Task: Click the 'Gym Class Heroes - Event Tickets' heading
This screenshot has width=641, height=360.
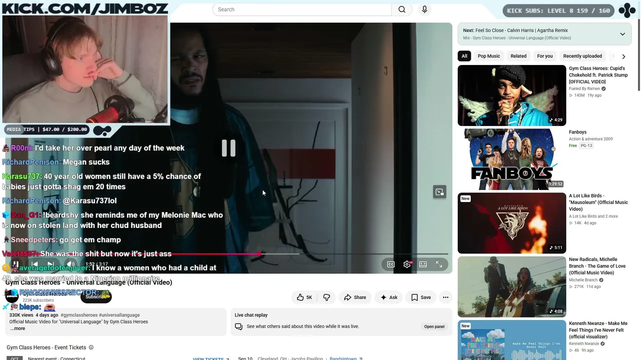Action: [x=47, y=347]
